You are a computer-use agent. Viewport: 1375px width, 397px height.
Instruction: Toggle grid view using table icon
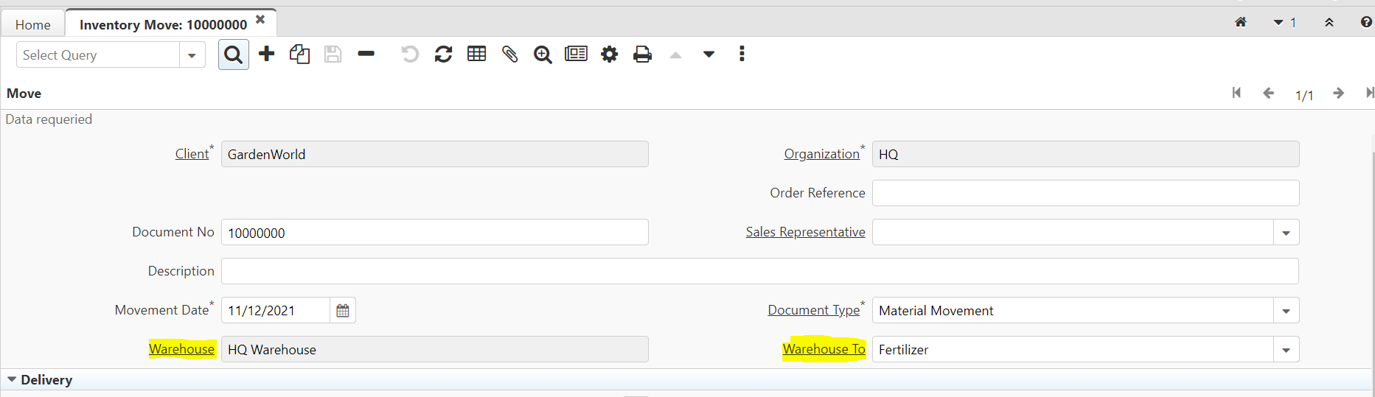point(476,54)
